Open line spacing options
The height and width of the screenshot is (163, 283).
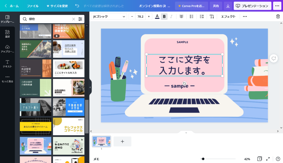(201, 16)
